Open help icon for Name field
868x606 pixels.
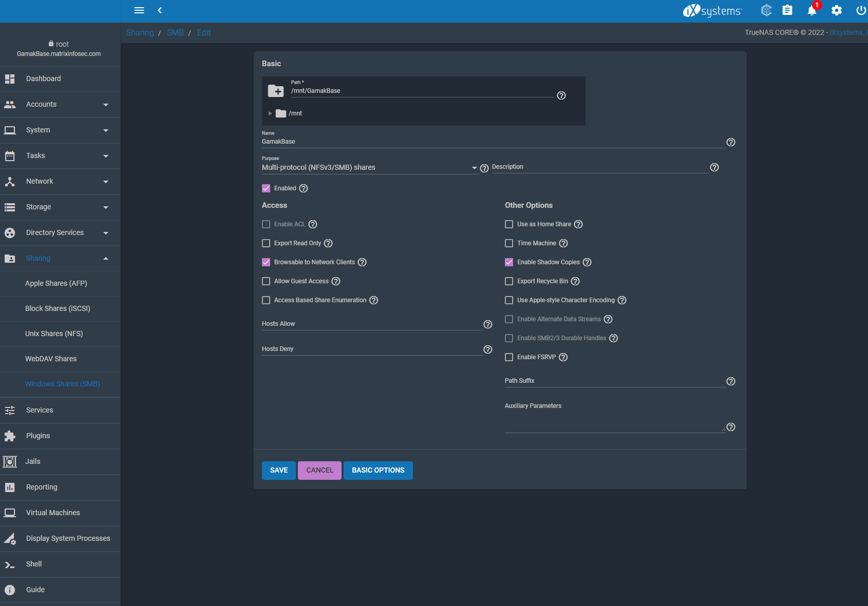click(x=731, y=142)
